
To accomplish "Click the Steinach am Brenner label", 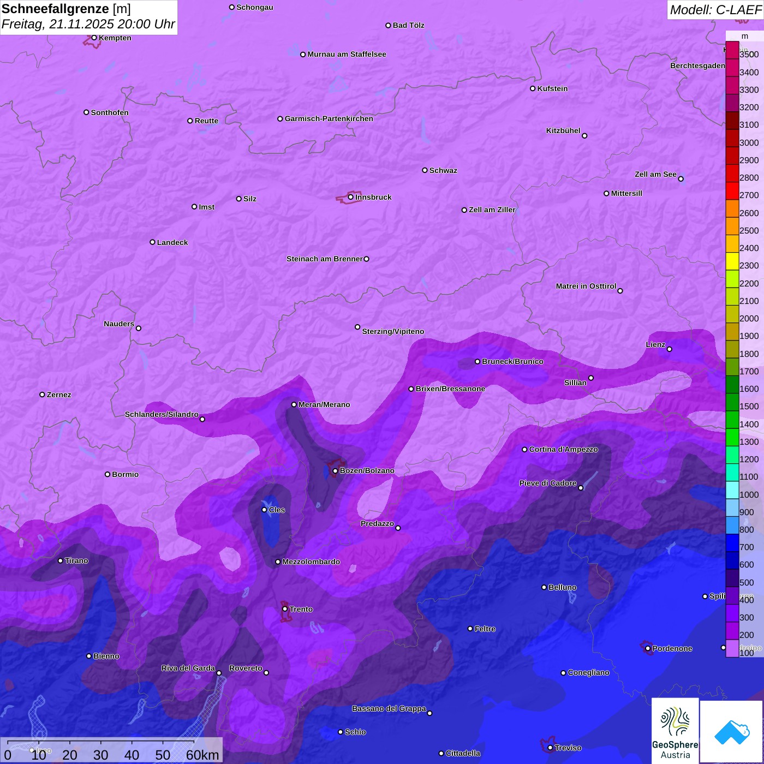I will tap(324, 259).
